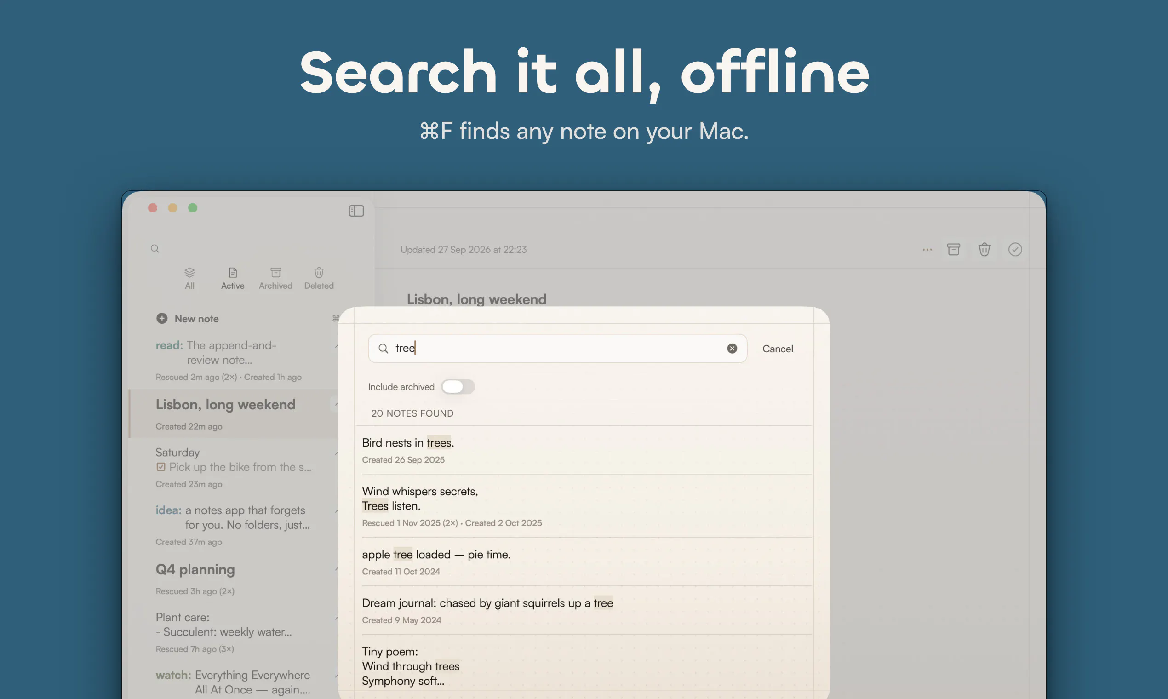1168x699 pixels.
Task: Switch to the All tab
Action: 189,278
